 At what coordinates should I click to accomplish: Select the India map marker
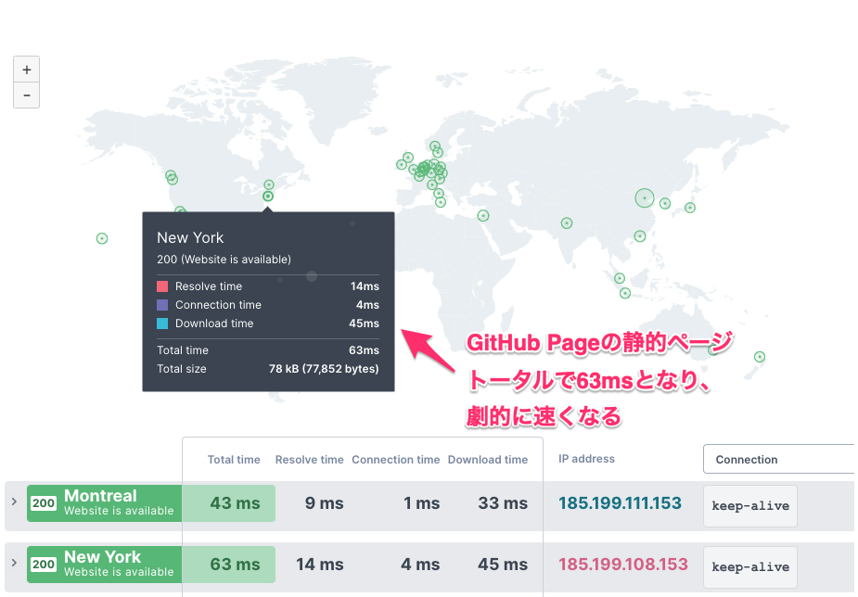[x=566, y=222]
